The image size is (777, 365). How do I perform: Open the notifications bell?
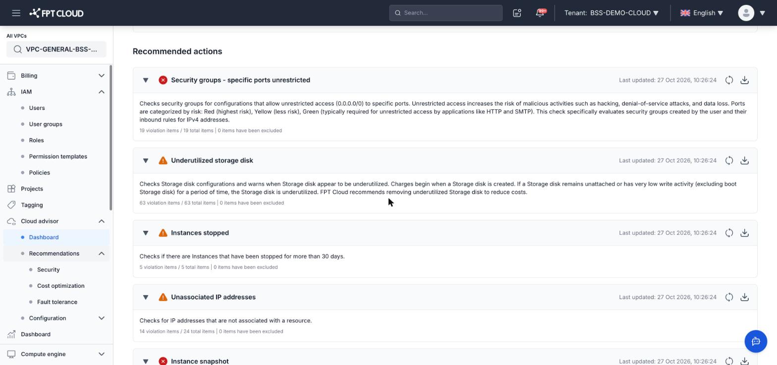[x=540, y=13]
